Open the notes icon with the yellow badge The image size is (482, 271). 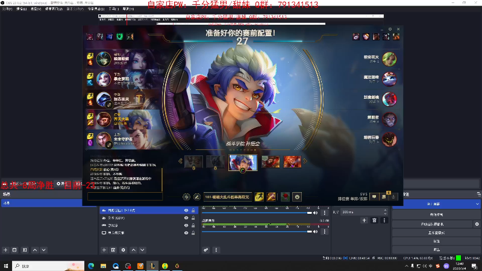coord(384,196)
